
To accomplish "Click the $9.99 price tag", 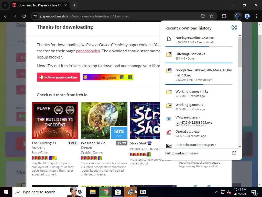I will click(x=122, y=143).
